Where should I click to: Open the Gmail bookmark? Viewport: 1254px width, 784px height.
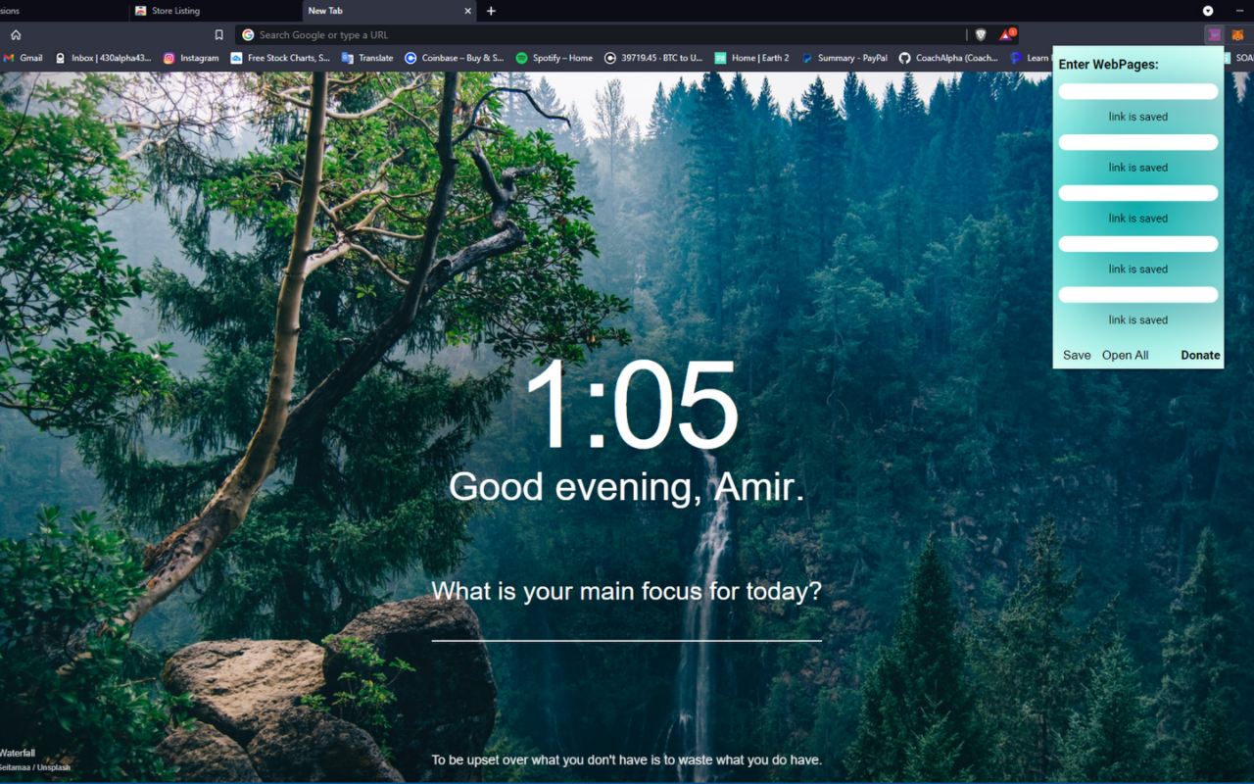[x=24, y=58]
